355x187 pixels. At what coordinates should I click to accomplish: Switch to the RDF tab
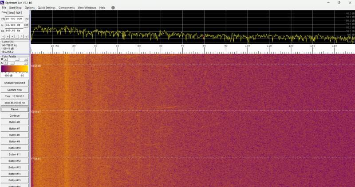(18, 13)
